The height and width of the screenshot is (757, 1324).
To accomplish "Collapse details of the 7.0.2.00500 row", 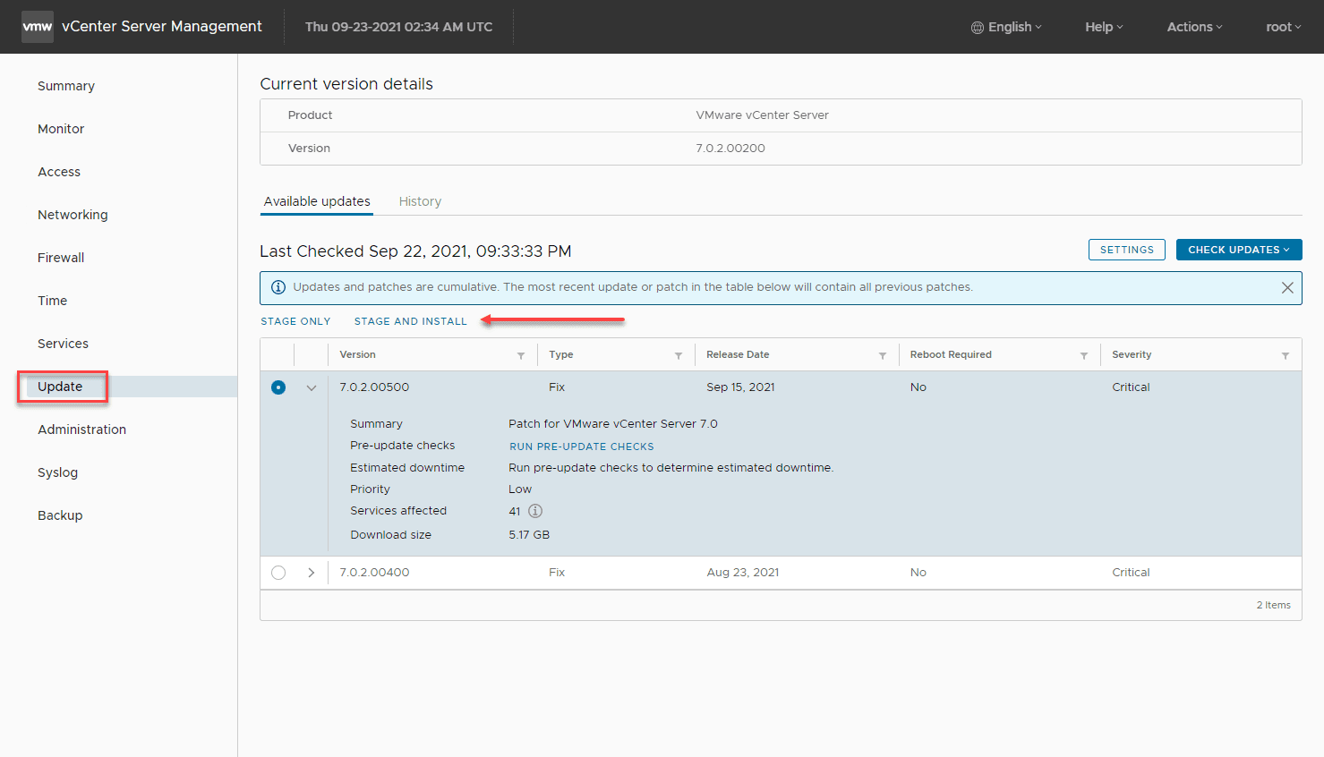I will tap(312, 387).
